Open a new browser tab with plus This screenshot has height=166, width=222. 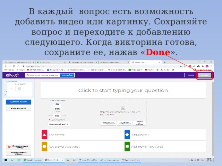pos(165,62)
